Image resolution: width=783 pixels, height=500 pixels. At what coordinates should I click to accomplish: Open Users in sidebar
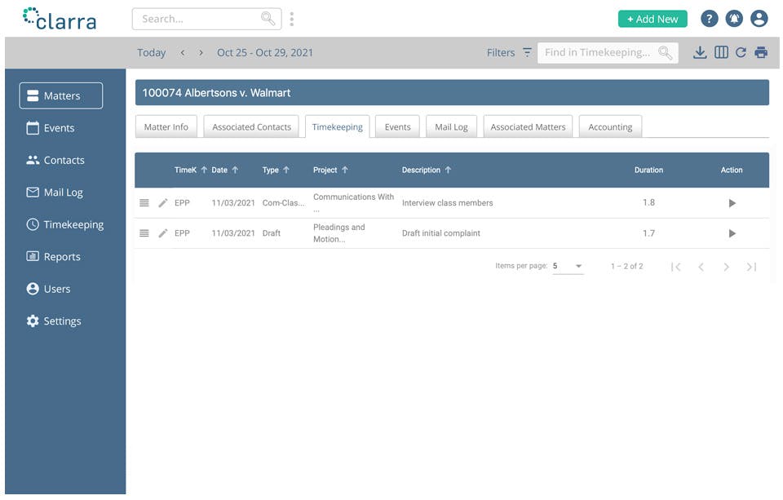[48, 289]
